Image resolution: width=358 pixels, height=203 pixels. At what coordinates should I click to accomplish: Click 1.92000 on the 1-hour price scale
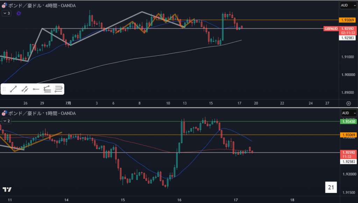349,174
